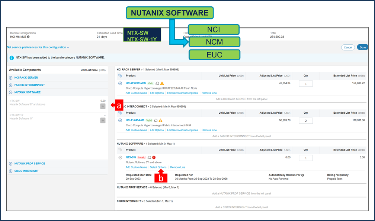Click the quantity field for NTX-SW
The width and height of the screenshot is (375, 221).
[306, 158]
